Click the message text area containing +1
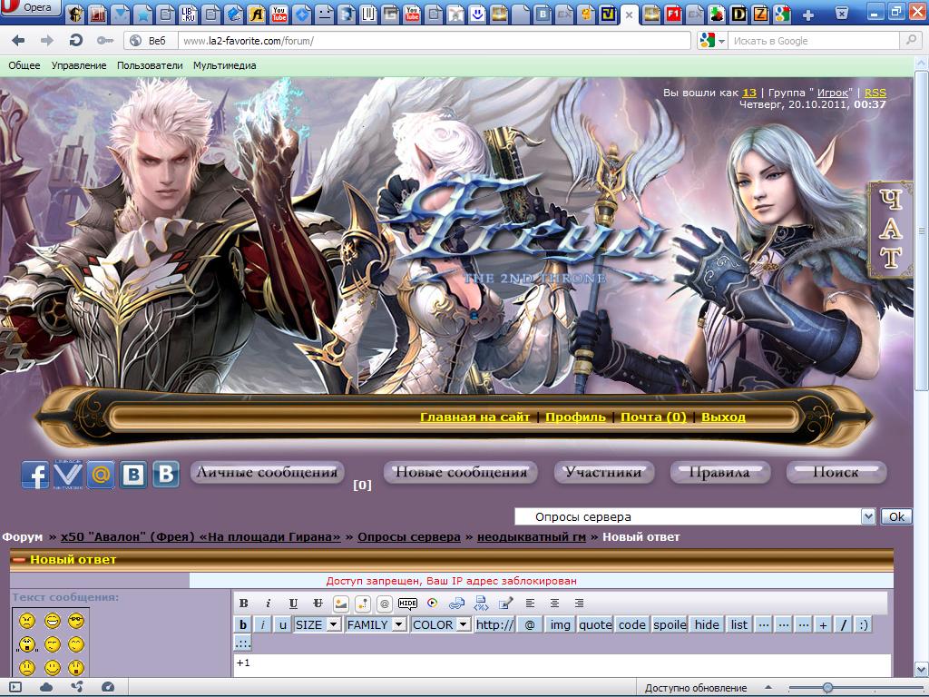This screenshot has width=929, height=697. tap(562, 665)
